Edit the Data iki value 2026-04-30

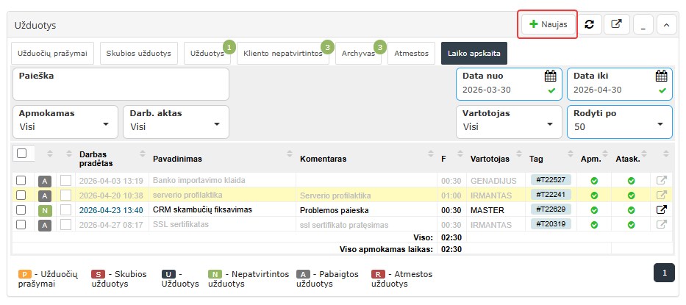coord(598,90)
